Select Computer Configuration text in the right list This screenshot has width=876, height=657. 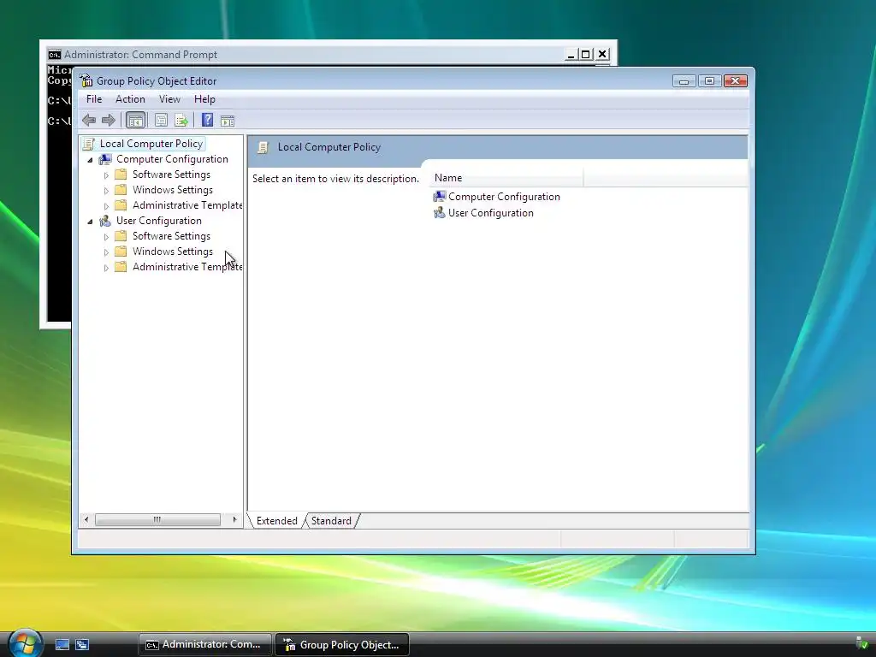click(x=504, y=197)
